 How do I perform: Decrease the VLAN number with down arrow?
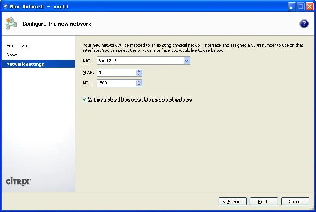point(139,74)
